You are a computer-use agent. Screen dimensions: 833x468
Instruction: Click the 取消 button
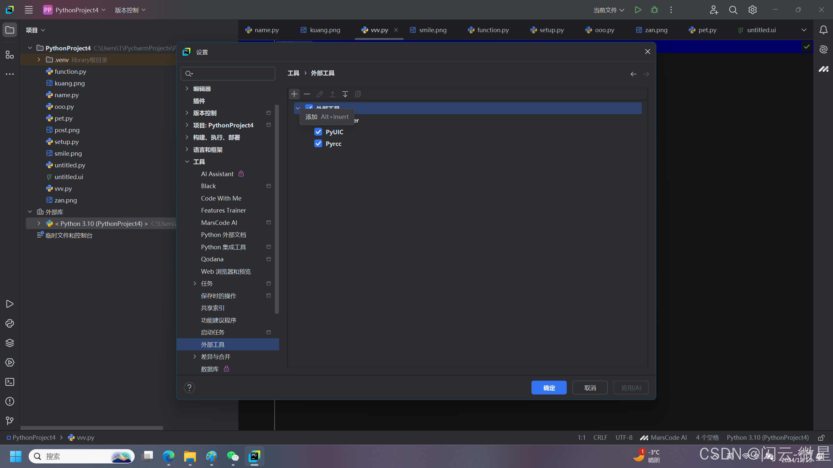(590, 388)
